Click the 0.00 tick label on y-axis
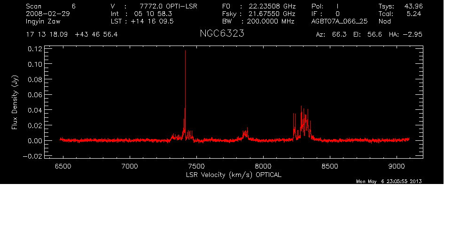 [35, 141]
